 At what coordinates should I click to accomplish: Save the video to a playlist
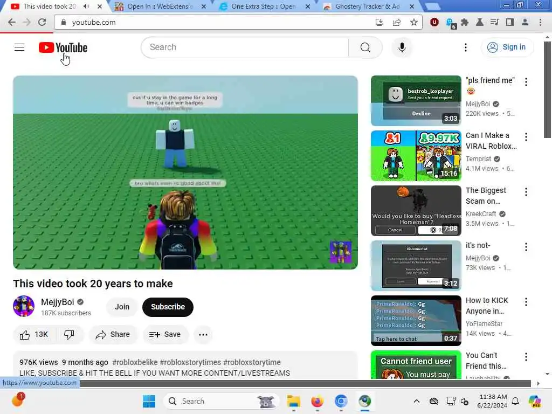tap(165, 334)
